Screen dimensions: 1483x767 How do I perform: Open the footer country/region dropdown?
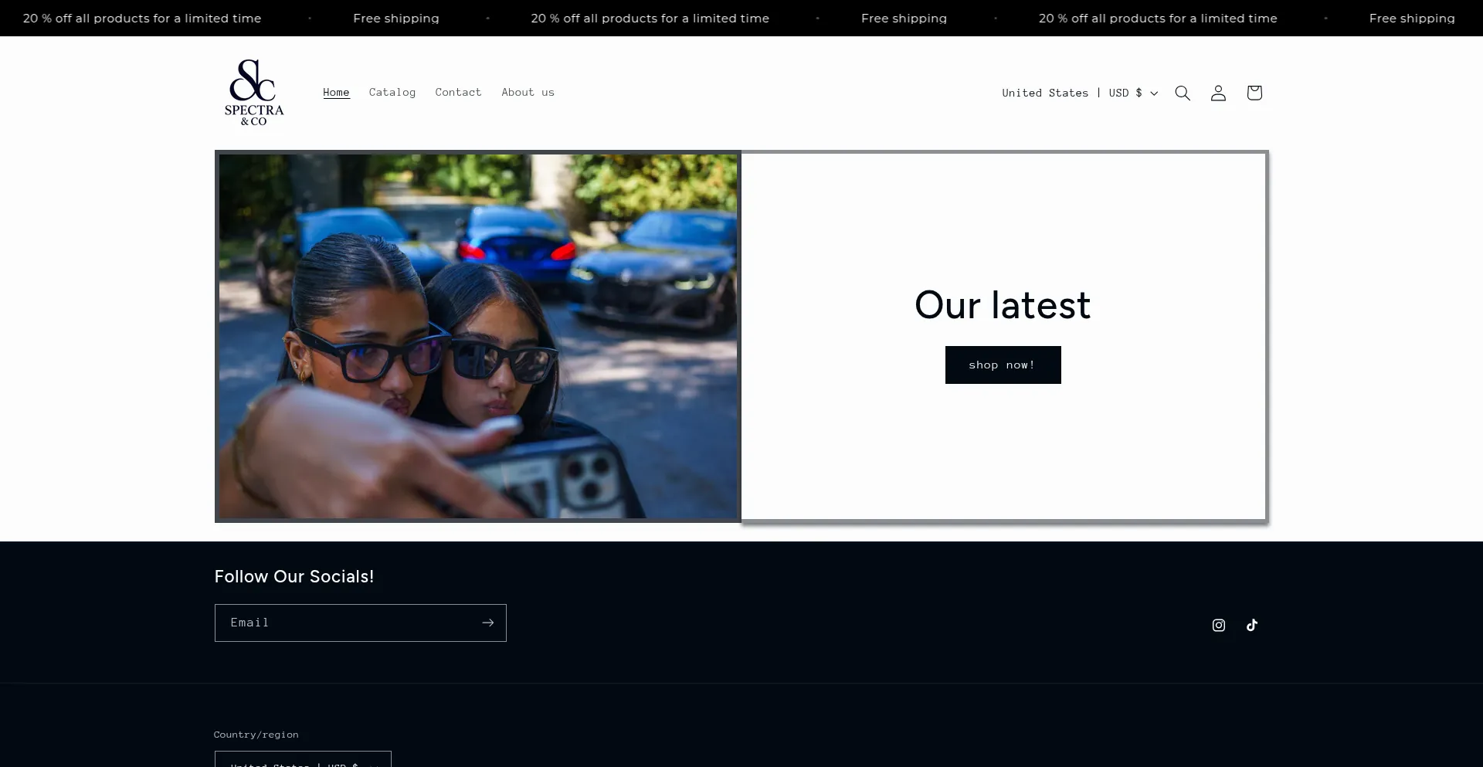(303, 760)
